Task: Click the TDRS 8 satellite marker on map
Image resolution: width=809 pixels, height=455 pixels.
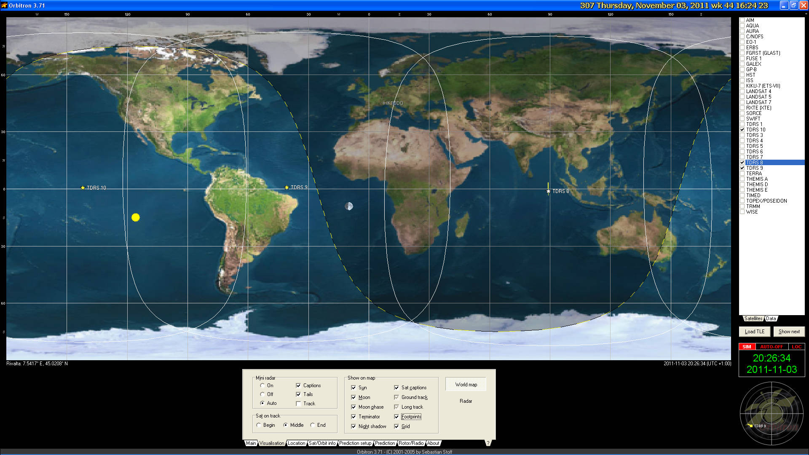Action: (x=548, y=191)
